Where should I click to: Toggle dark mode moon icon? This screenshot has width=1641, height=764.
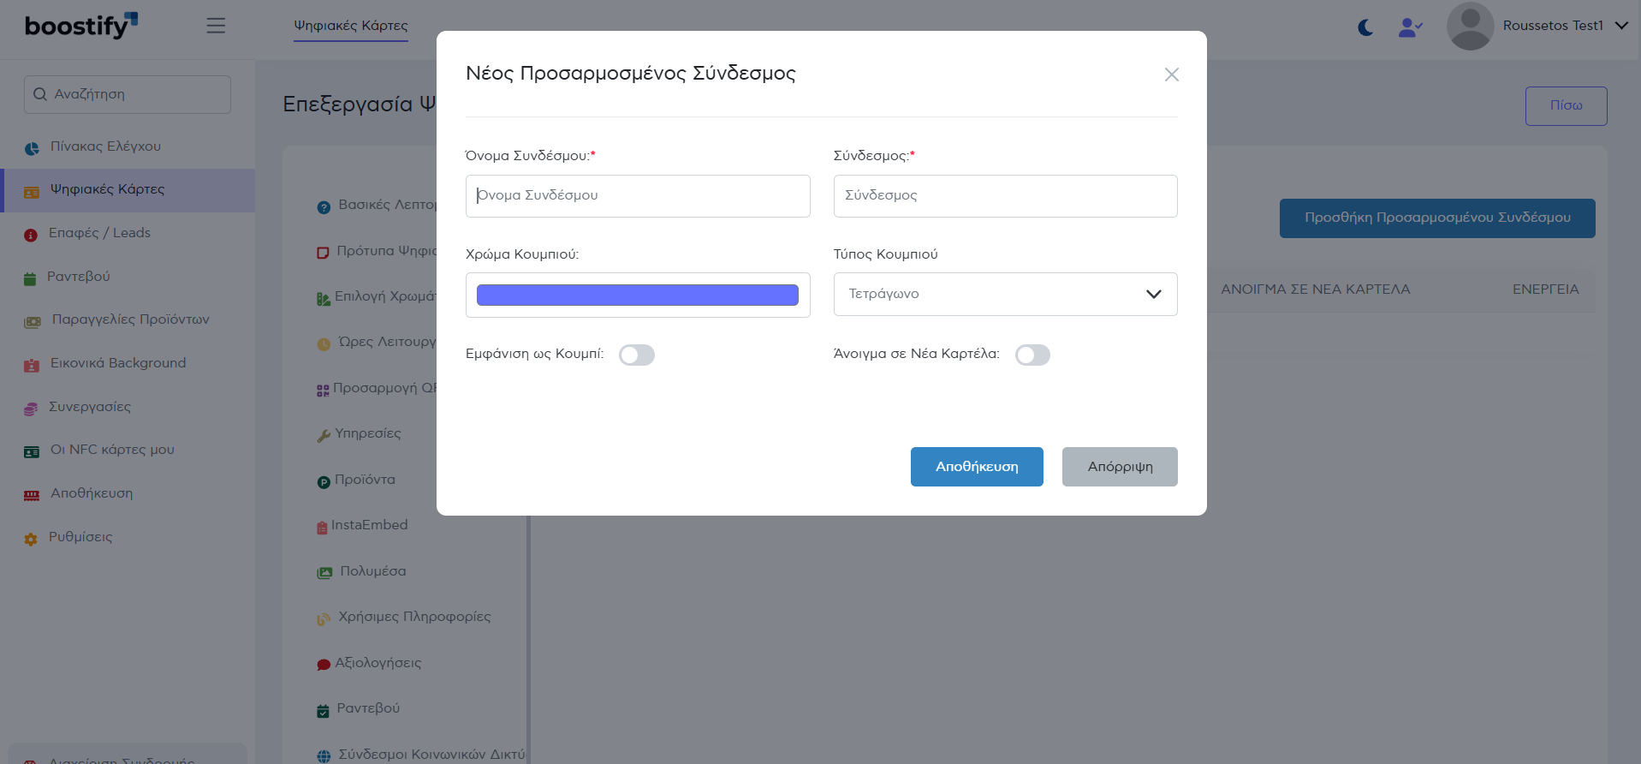(1365, 27)
